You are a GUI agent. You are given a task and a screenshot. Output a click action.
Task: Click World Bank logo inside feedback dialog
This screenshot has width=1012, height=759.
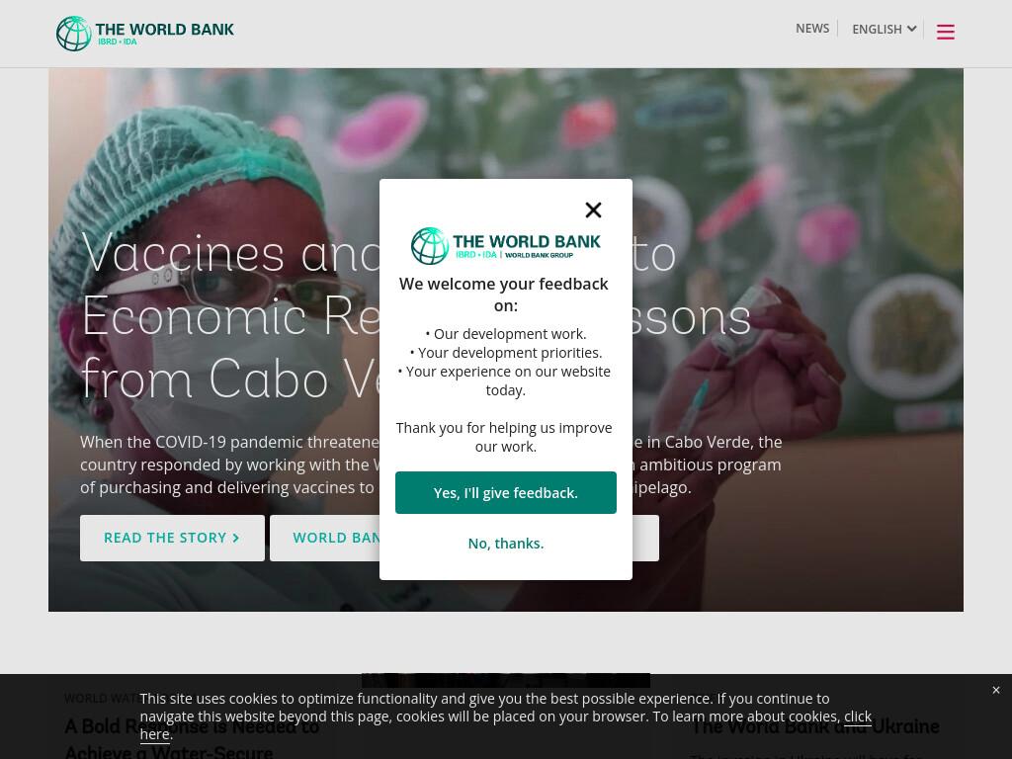(x=505, y=246)
